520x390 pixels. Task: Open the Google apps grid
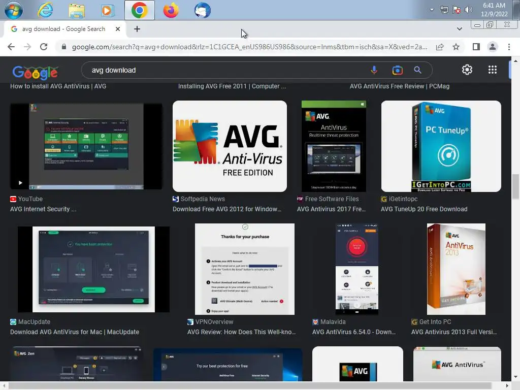click(x=493, y=70)
